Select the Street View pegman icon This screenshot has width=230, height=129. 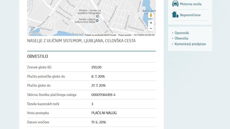pos(151,15)
